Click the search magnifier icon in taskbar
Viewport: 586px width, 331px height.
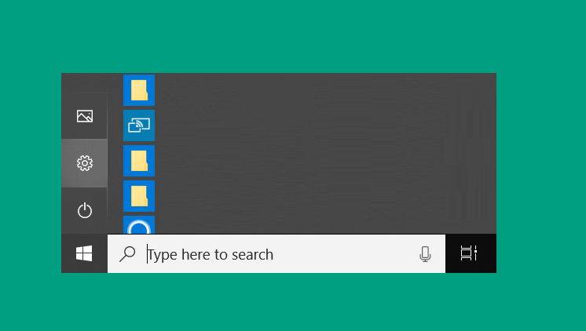point(127,254)
